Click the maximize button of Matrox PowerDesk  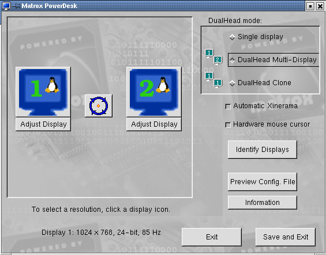click(x=310, y=6)
